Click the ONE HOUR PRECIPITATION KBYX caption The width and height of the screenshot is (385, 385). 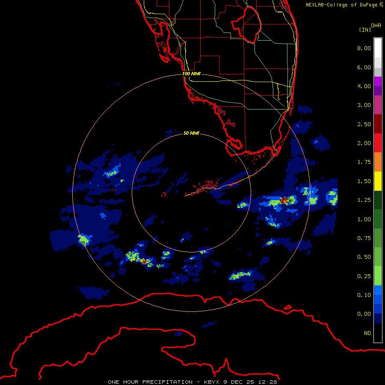pyautogui.click(x=192, y=382)
